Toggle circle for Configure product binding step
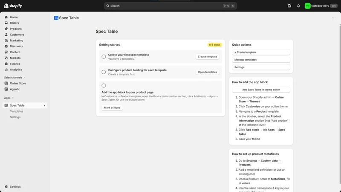The height and width of the screenshot is (192, 341). [x=104, y=72]
